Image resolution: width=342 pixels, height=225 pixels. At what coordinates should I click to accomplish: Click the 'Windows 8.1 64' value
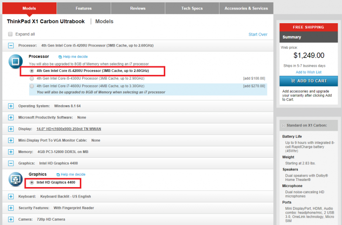pos(67,106)
